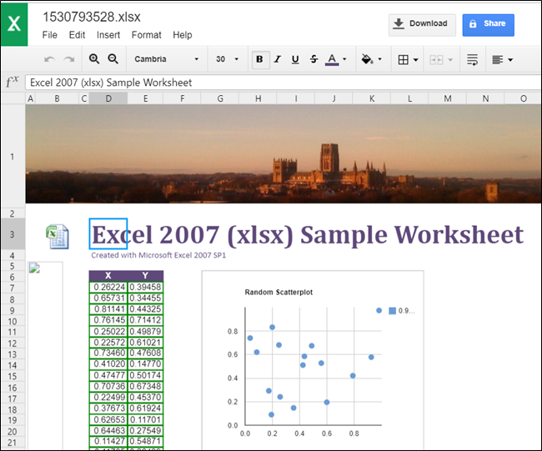Click cell with value 0.54871
Image resolution: width=542 pixels, height=451 pixels.
click(145, 441)
